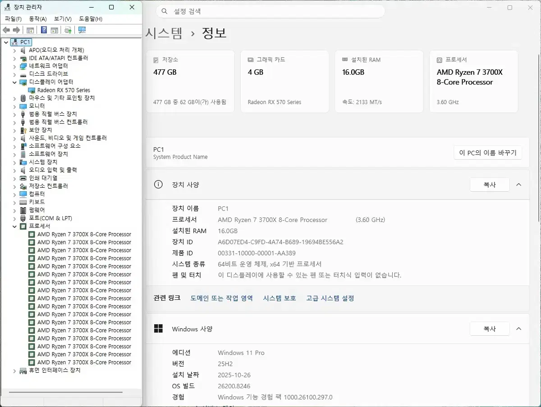Collapse the PC1 root node

[6, 42]
